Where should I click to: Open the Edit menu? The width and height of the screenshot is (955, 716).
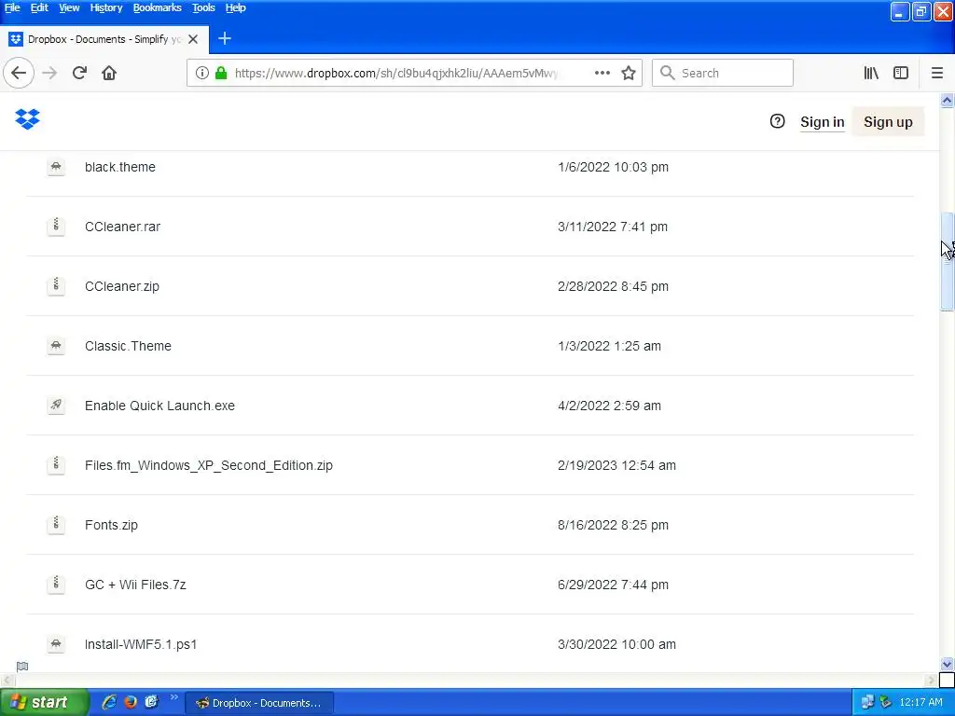click(39, 7)
